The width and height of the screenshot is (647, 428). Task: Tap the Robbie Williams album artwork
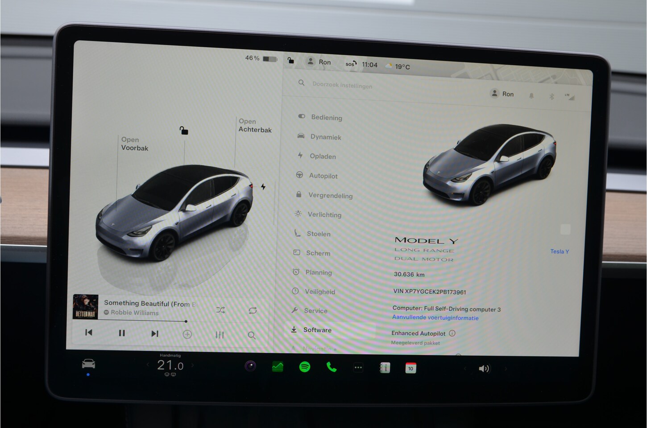[x=85, y=306]
